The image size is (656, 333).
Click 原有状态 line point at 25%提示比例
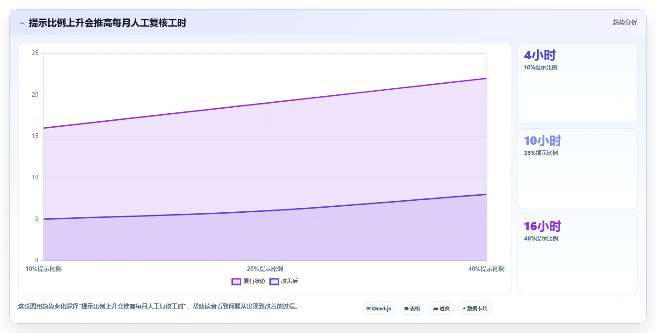[x=265, y=103]
